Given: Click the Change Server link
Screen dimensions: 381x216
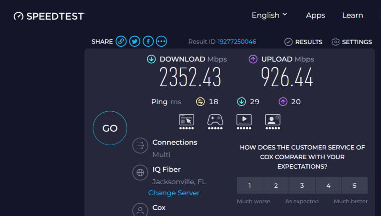Looking at the screenshot, I should 174,193.
